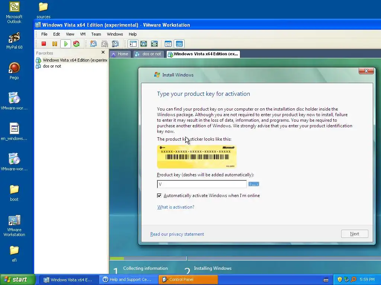
Task: Select the en_windows file desktop icon
Action: coord(14,132)
